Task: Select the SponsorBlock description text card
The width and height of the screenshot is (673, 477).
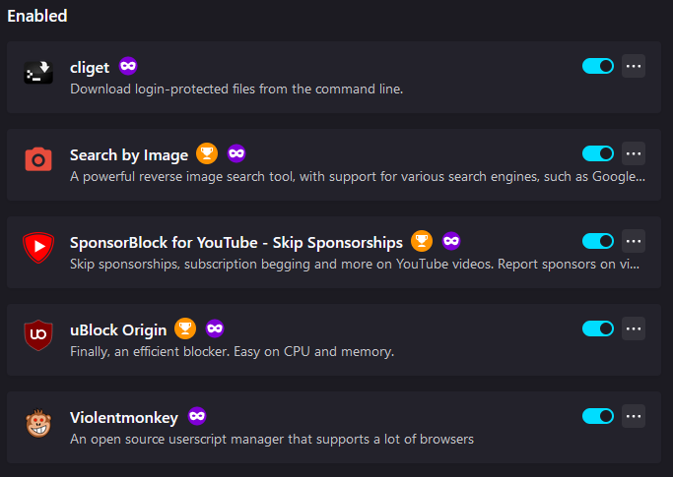Action: tap(355, 264)
